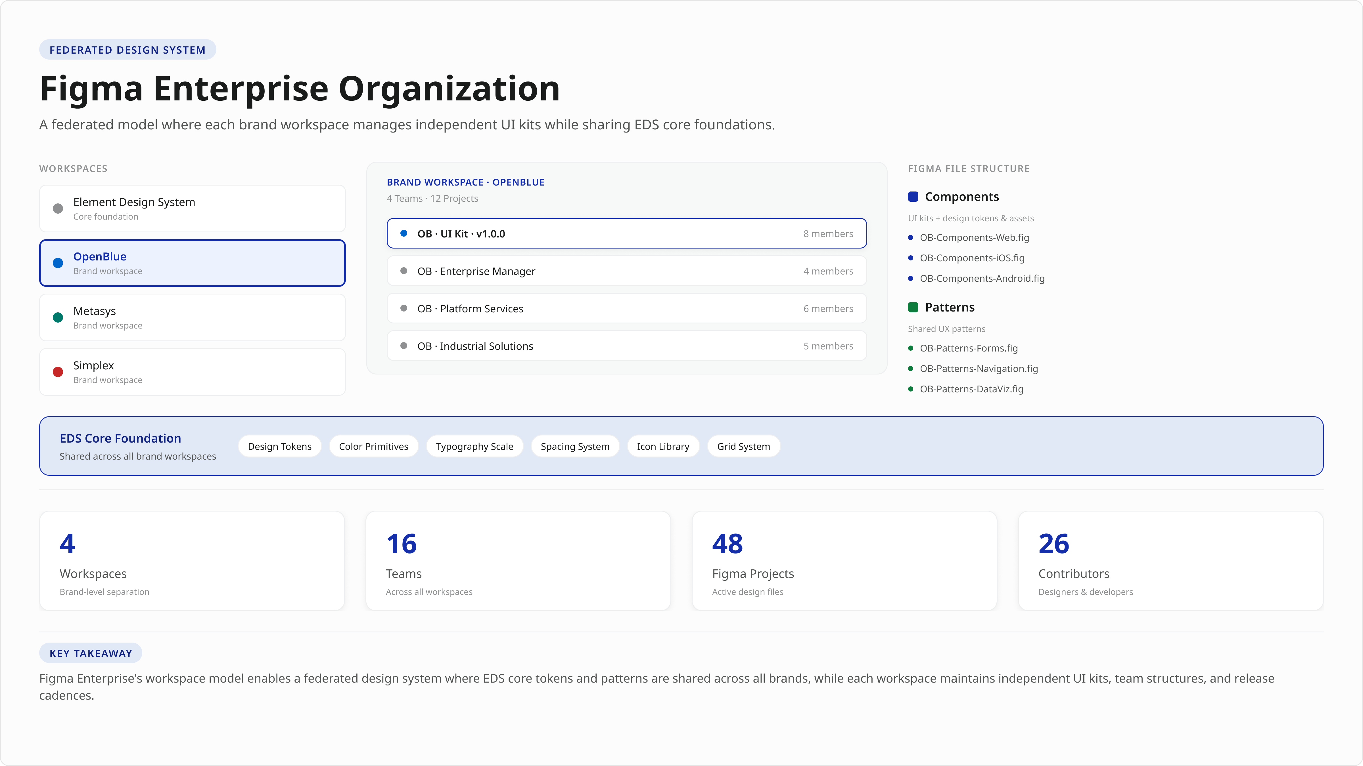Click the EDS Core Foundation link
Viewport: 1363px width, 766px height.
[x=120, y=438]
